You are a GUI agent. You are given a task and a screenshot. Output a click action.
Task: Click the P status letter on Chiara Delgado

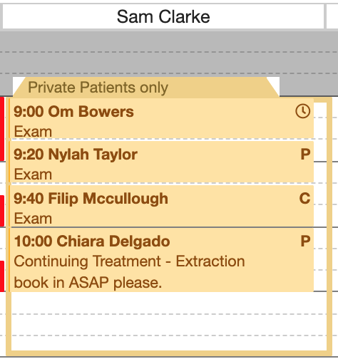pyautogui.click(x=305, y=241)
